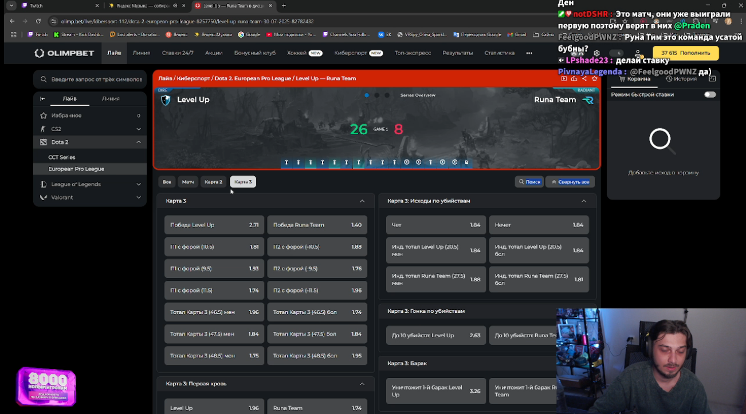This screenshot has width=746, height=414.
Task: Click Свернуть все to collapse markets
Action: (x=570, y=182)
